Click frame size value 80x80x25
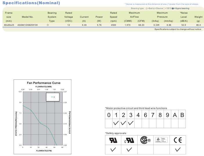This screenshot has width=204, height=156. [x=9, y=25]
